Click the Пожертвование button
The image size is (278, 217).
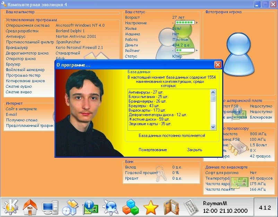[x=153, y=150]
